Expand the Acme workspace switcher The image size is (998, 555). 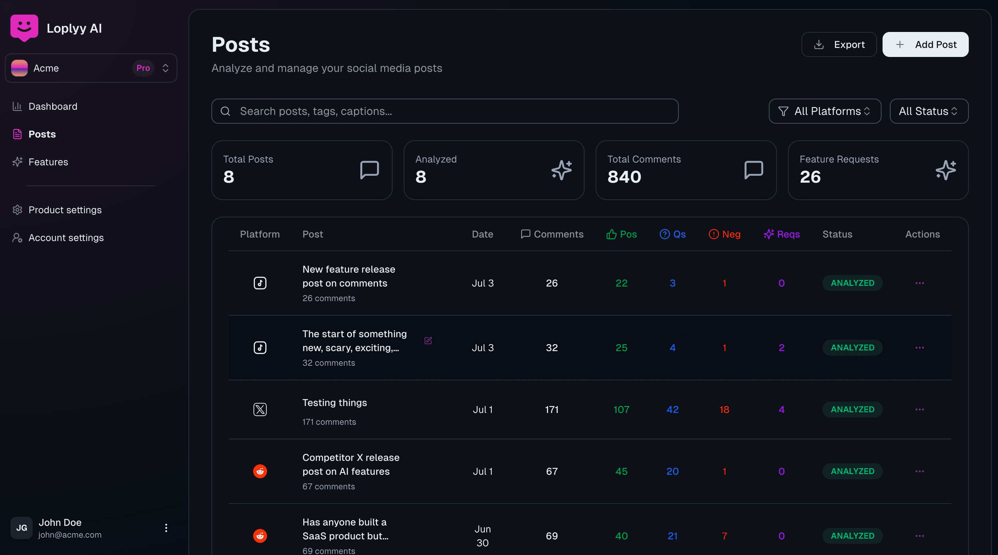tap(91, 68)
